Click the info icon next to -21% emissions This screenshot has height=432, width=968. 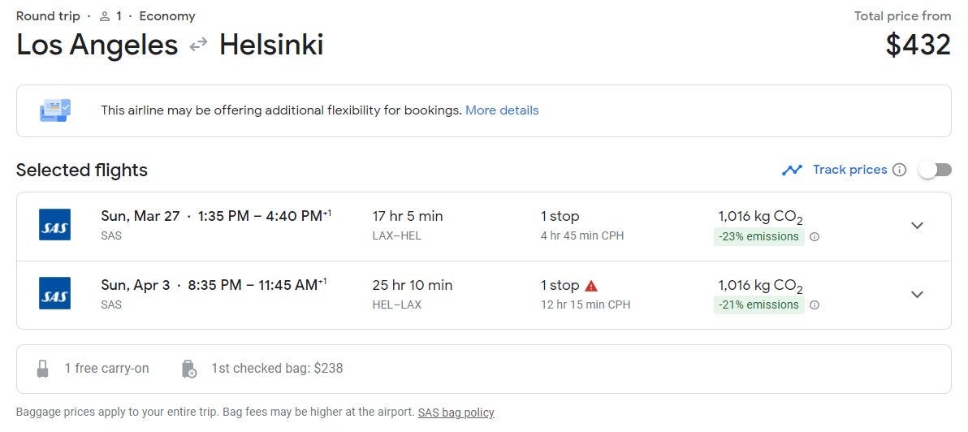815,305
